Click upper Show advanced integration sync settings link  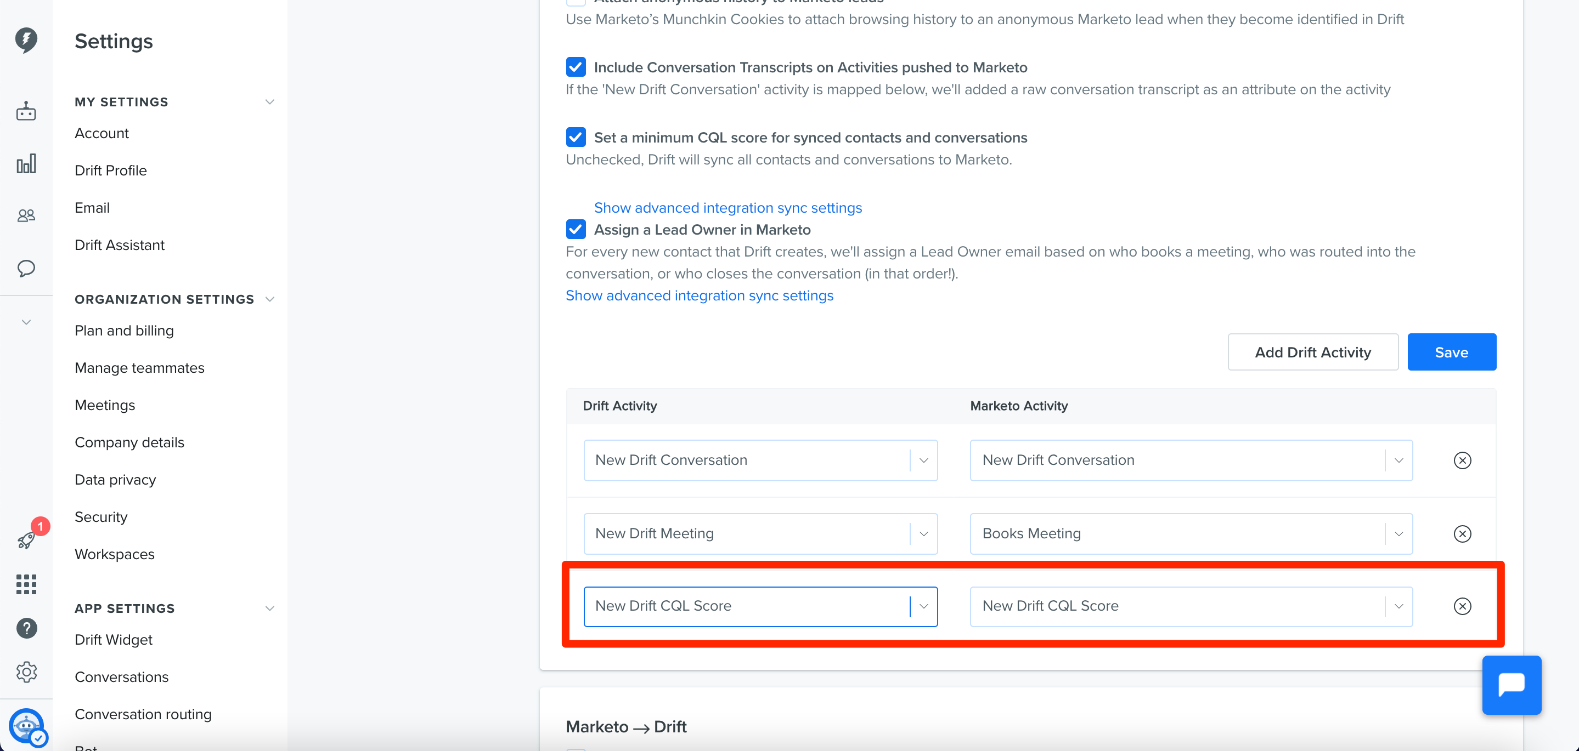pos(728,208)
